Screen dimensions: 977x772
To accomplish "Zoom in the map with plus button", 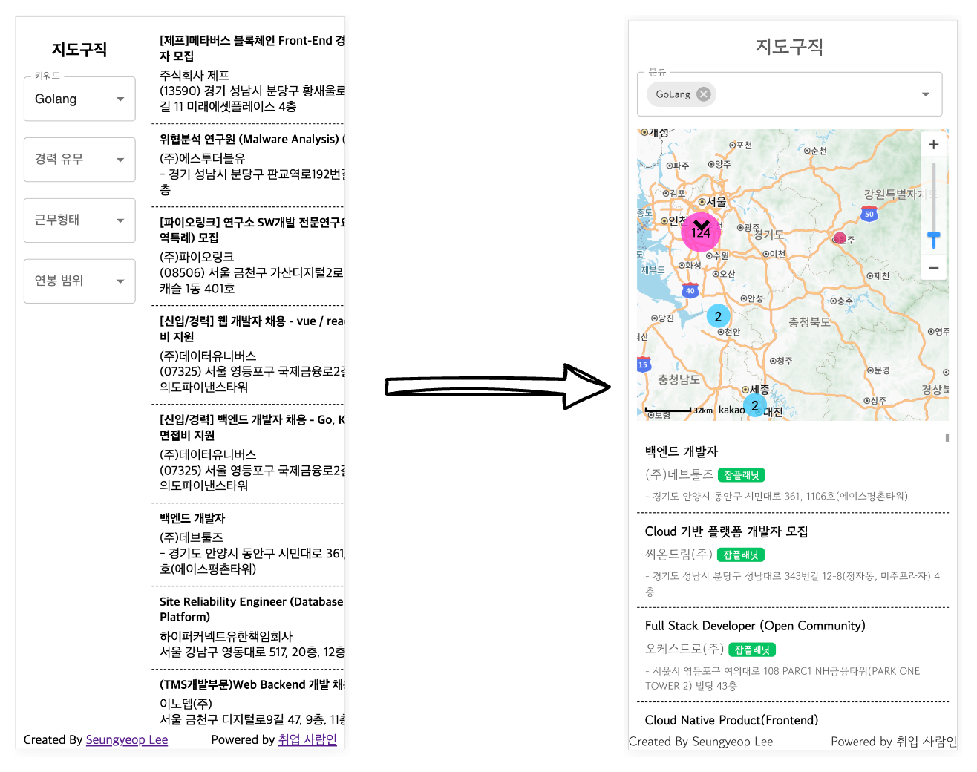I will pyautogui.click(x=933, y=145).
